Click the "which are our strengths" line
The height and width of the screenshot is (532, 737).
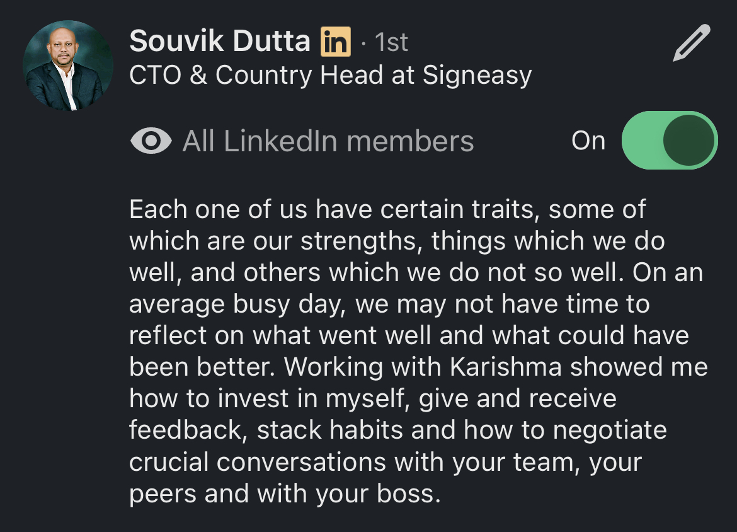[x=397, y=241]
